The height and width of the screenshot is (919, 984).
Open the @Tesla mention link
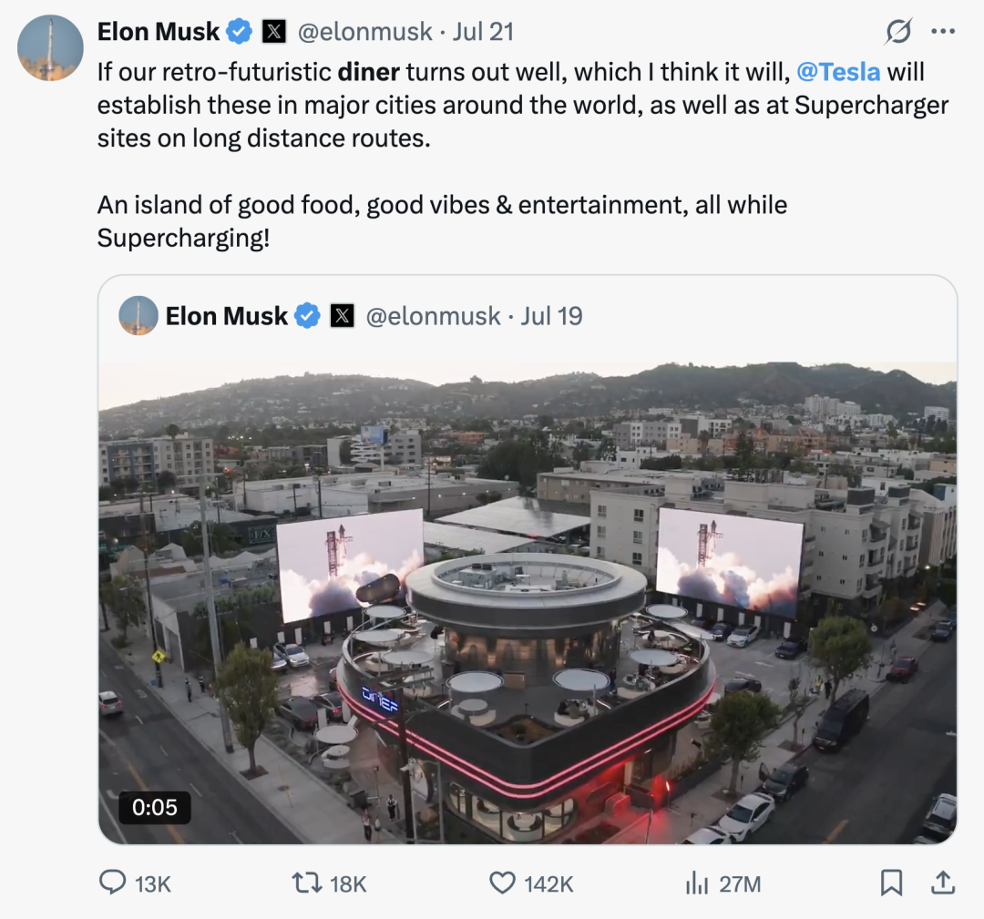839,72
